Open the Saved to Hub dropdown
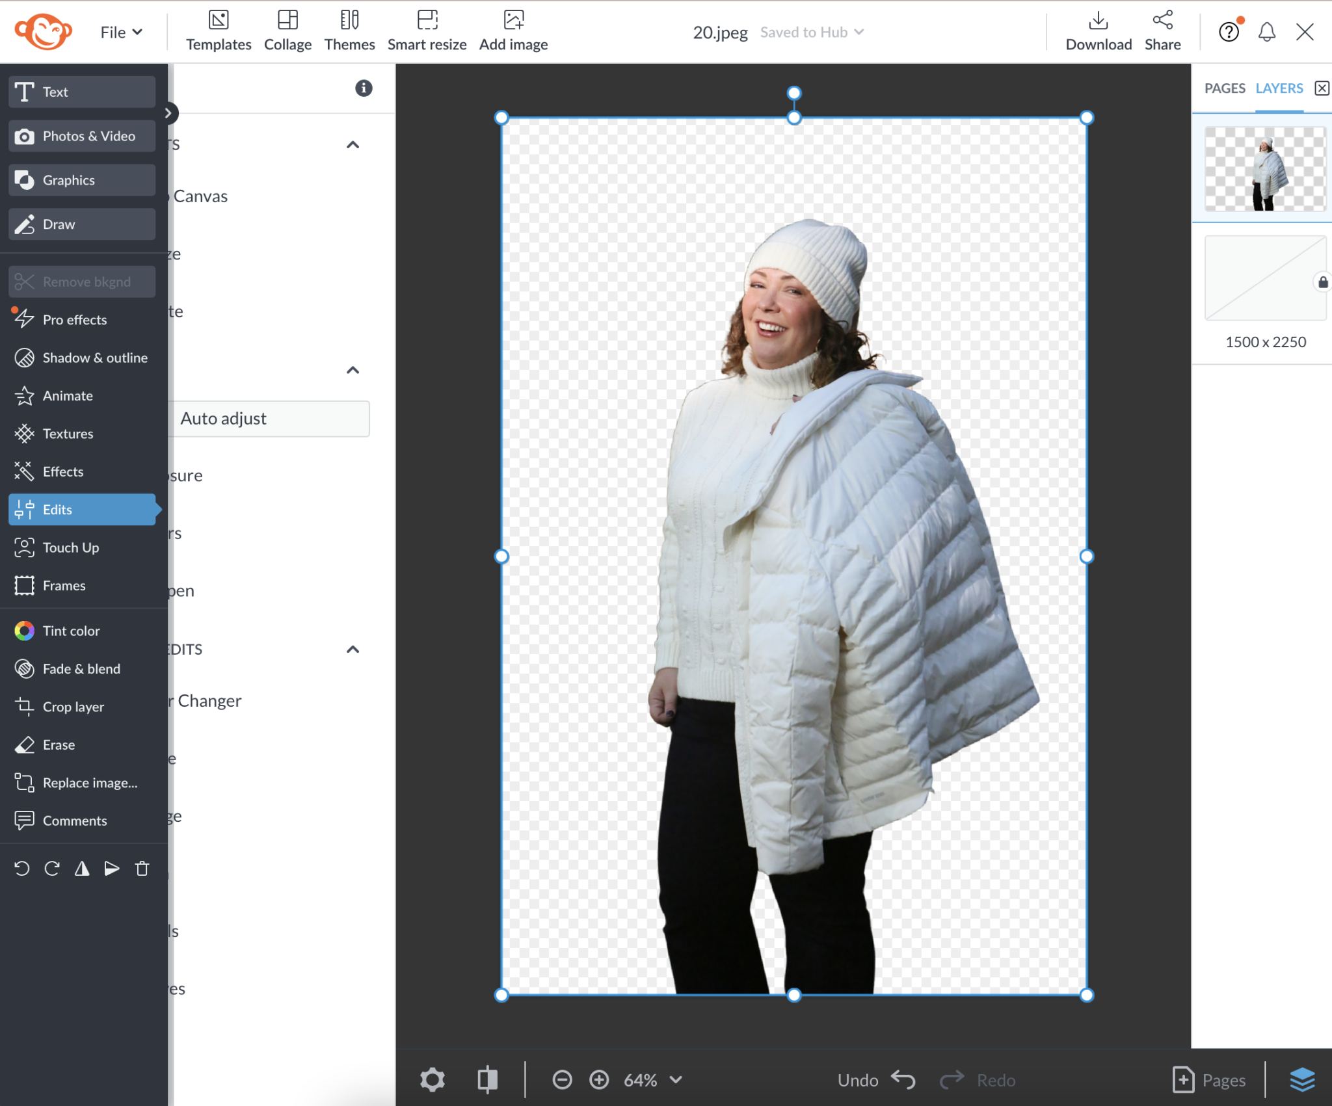 [x=811, y=32]
